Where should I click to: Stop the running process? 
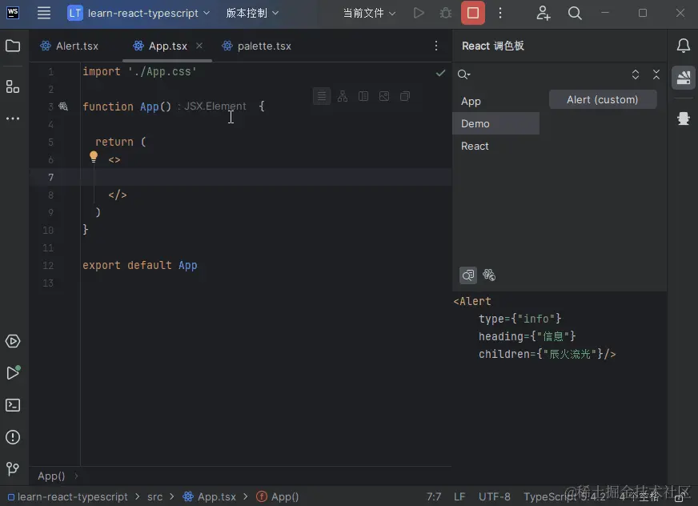[x=473, y=13]
